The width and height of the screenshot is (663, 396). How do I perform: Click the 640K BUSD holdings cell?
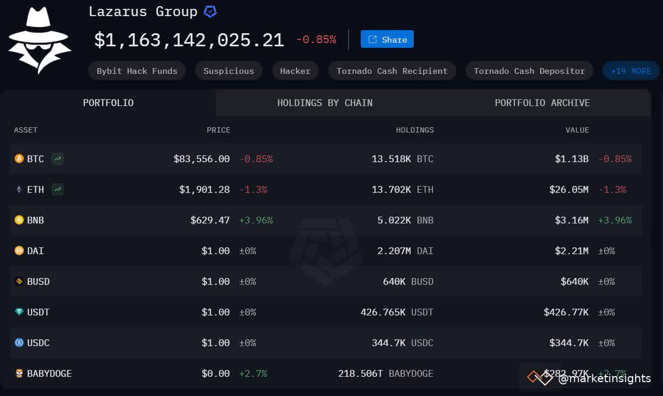point(408,282)
